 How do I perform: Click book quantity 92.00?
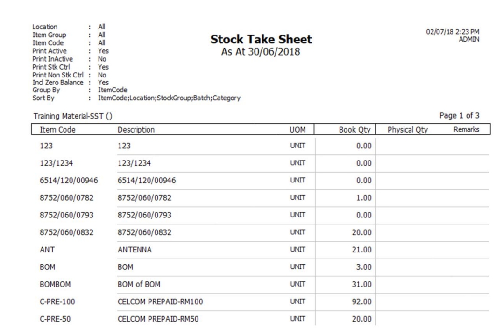click(361, 301)
